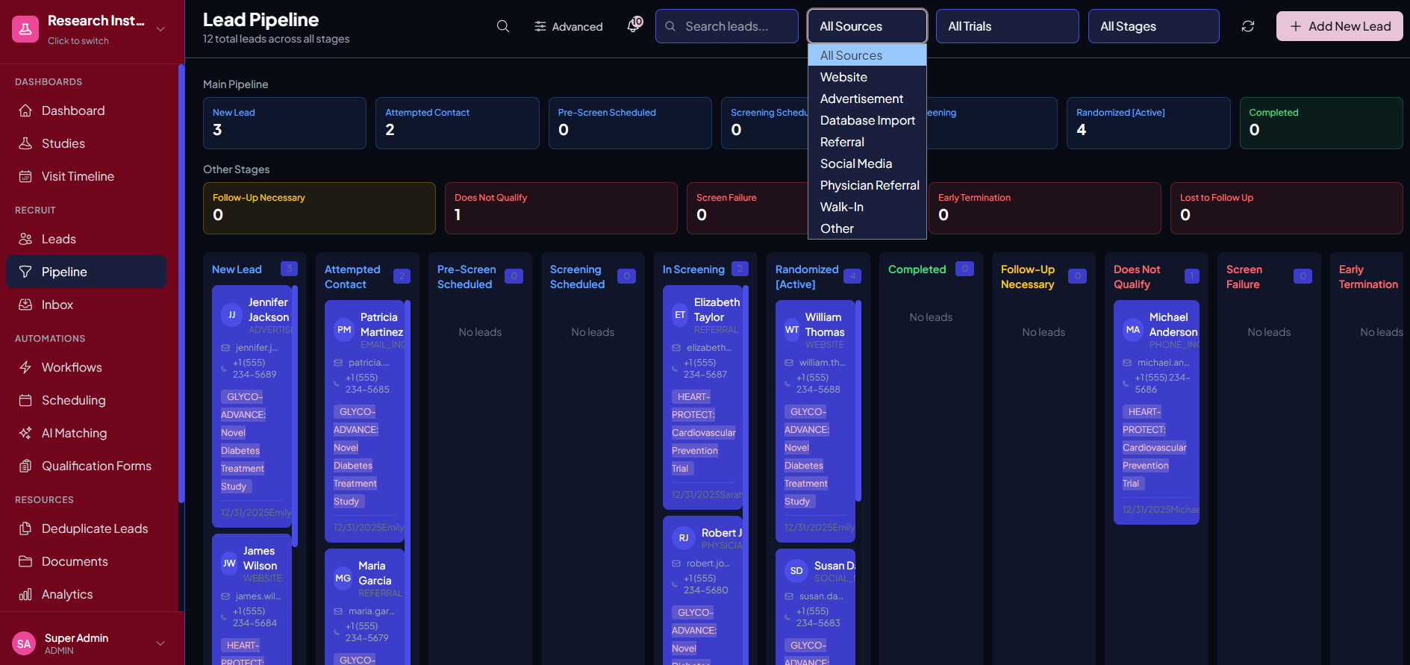The image size is (1410, 665).
Task: Open Analytics page
Action: (86, 594)
